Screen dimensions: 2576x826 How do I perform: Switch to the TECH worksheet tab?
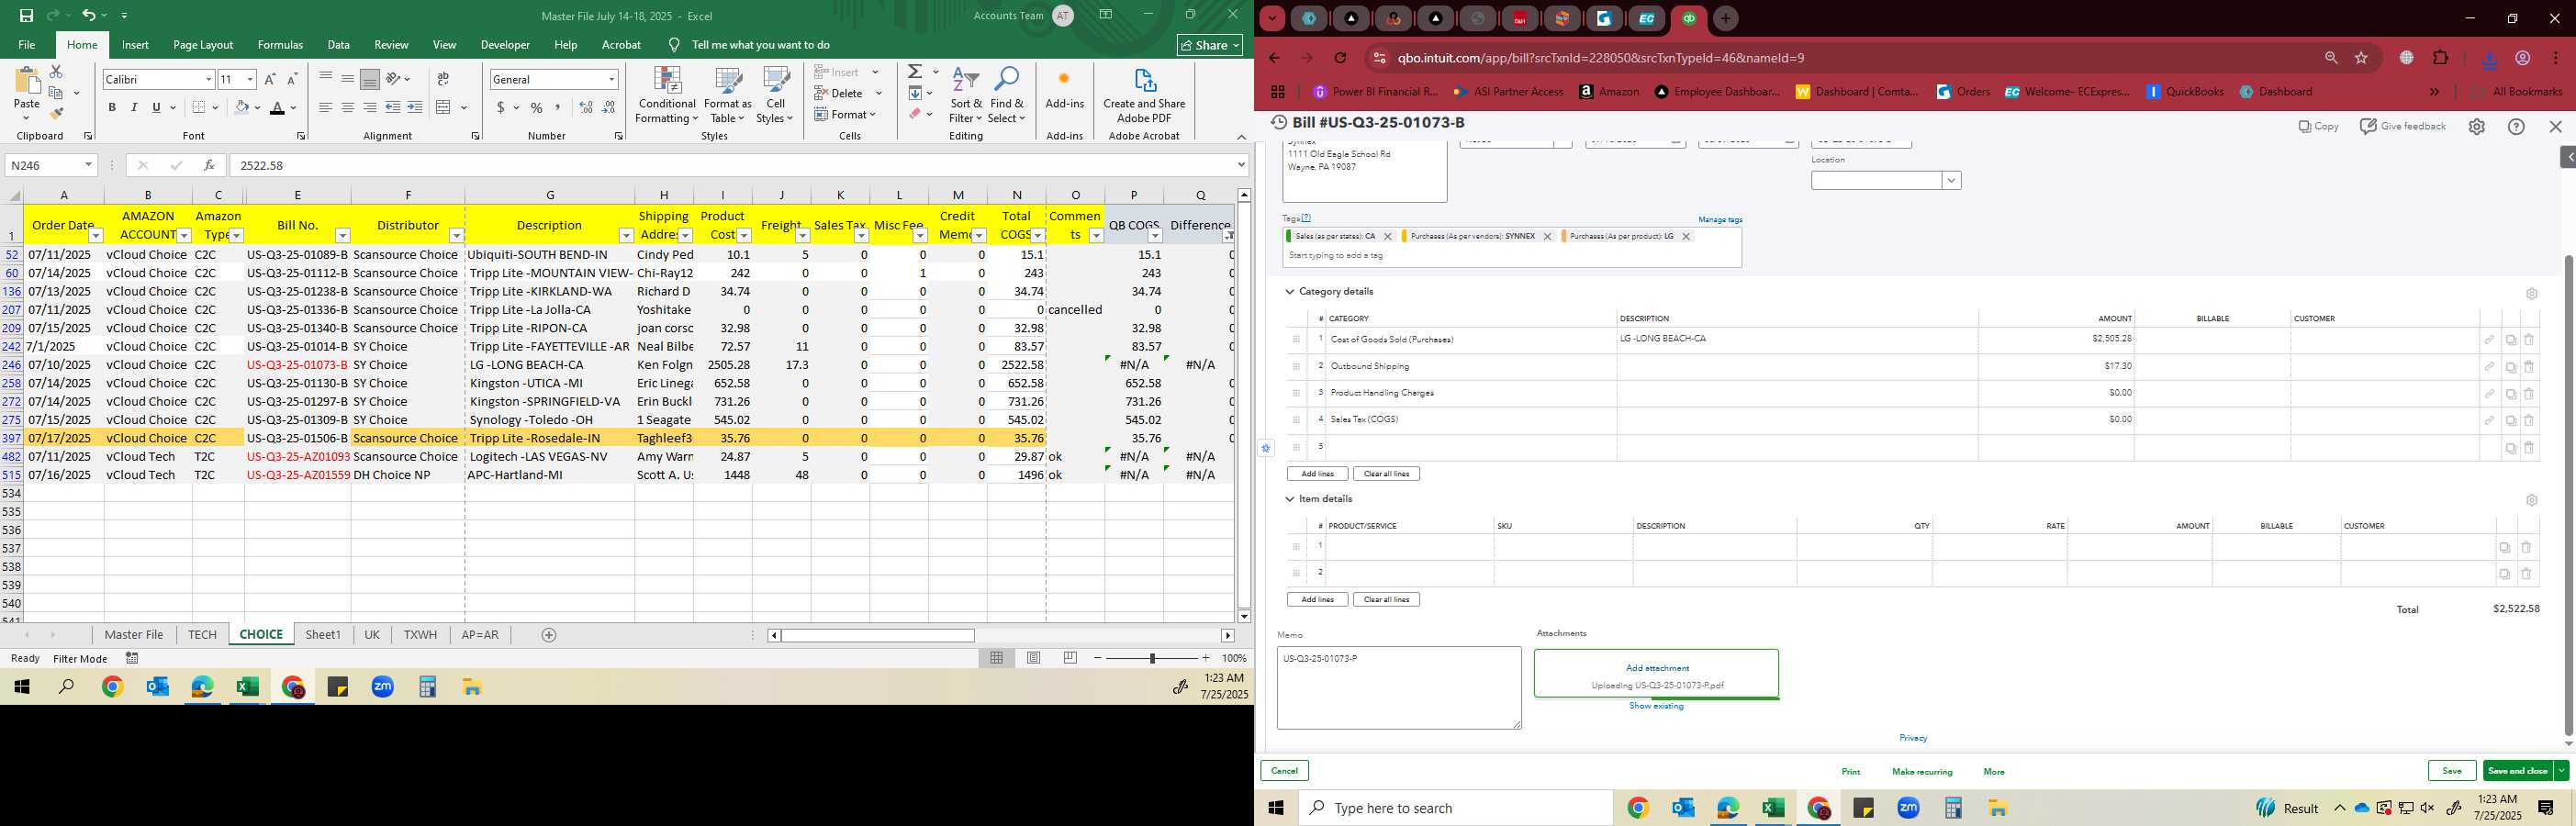tap(202, 634)
